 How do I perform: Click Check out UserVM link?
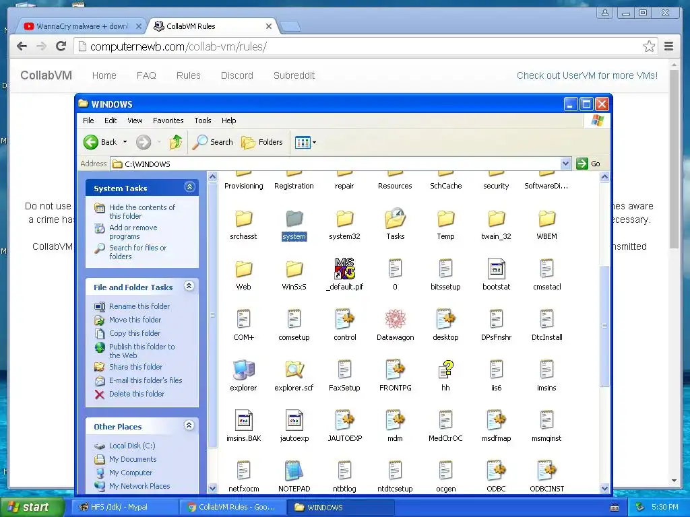(x=587, y=75)
